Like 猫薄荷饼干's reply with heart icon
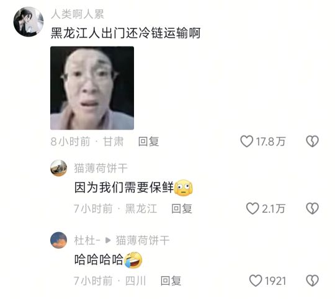 (252, 209)
